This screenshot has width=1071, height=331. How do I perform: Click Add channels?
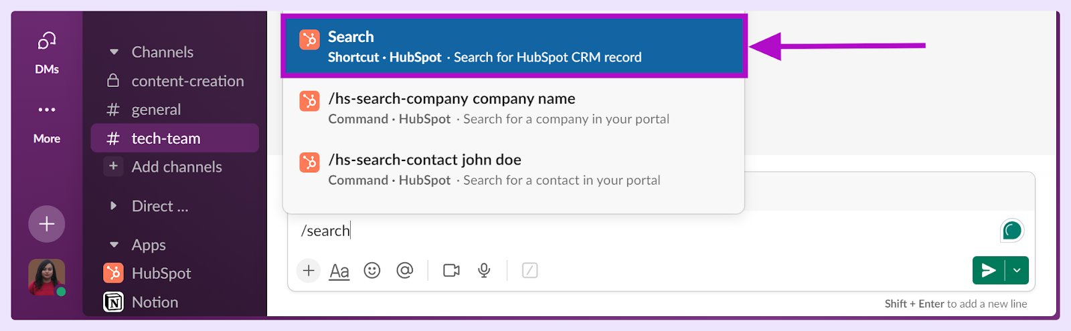click(175, 167)
